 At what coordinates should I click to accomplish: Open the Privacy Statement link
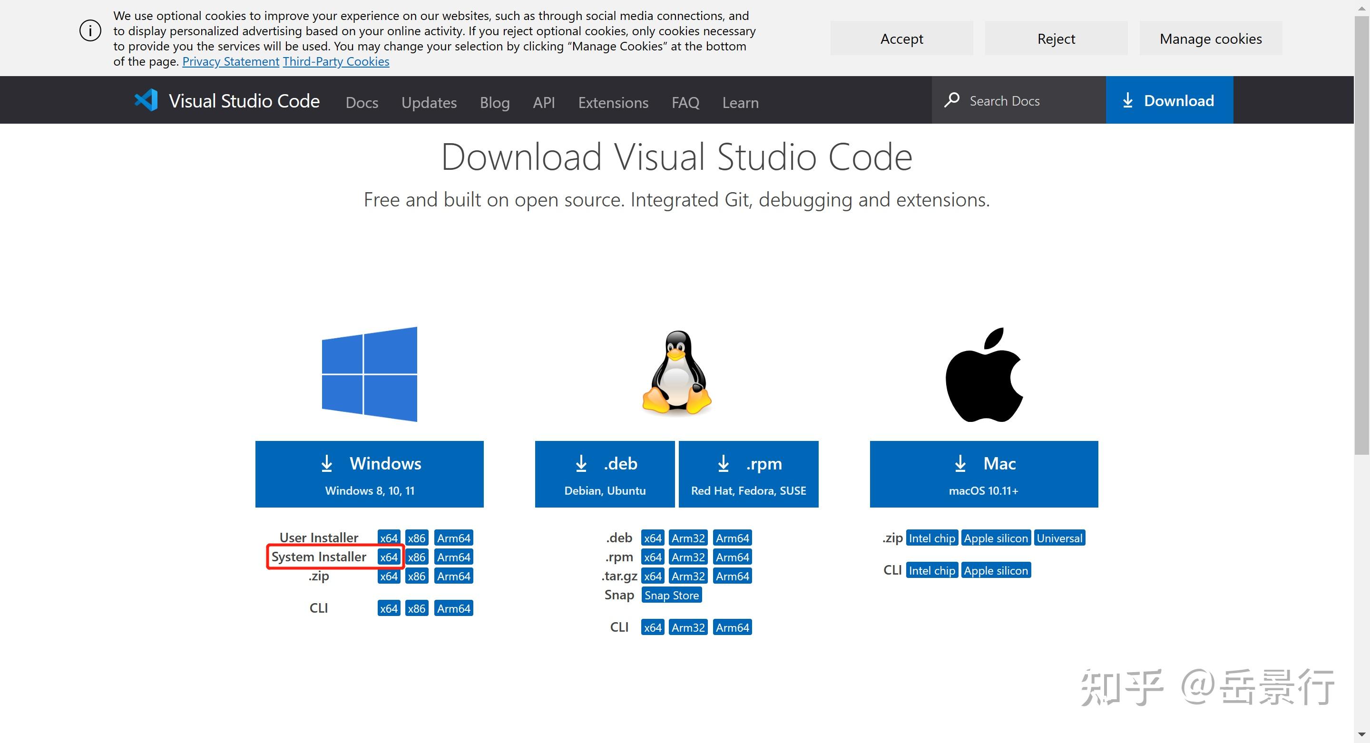pos(230,62)
